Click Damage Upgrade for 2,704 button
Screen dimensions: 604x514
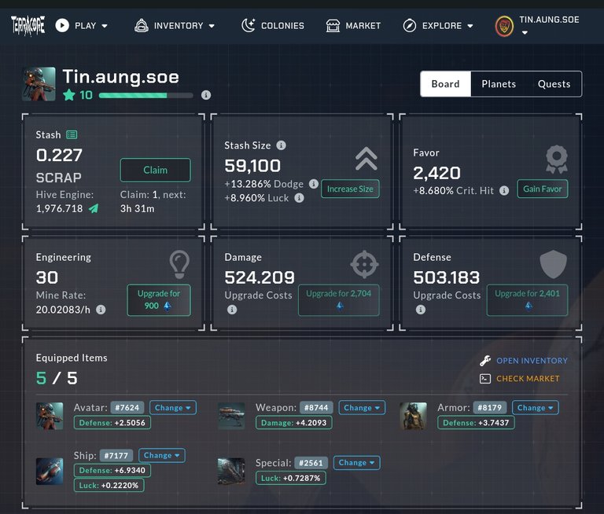pyautogui.click(x=339, y=300)
